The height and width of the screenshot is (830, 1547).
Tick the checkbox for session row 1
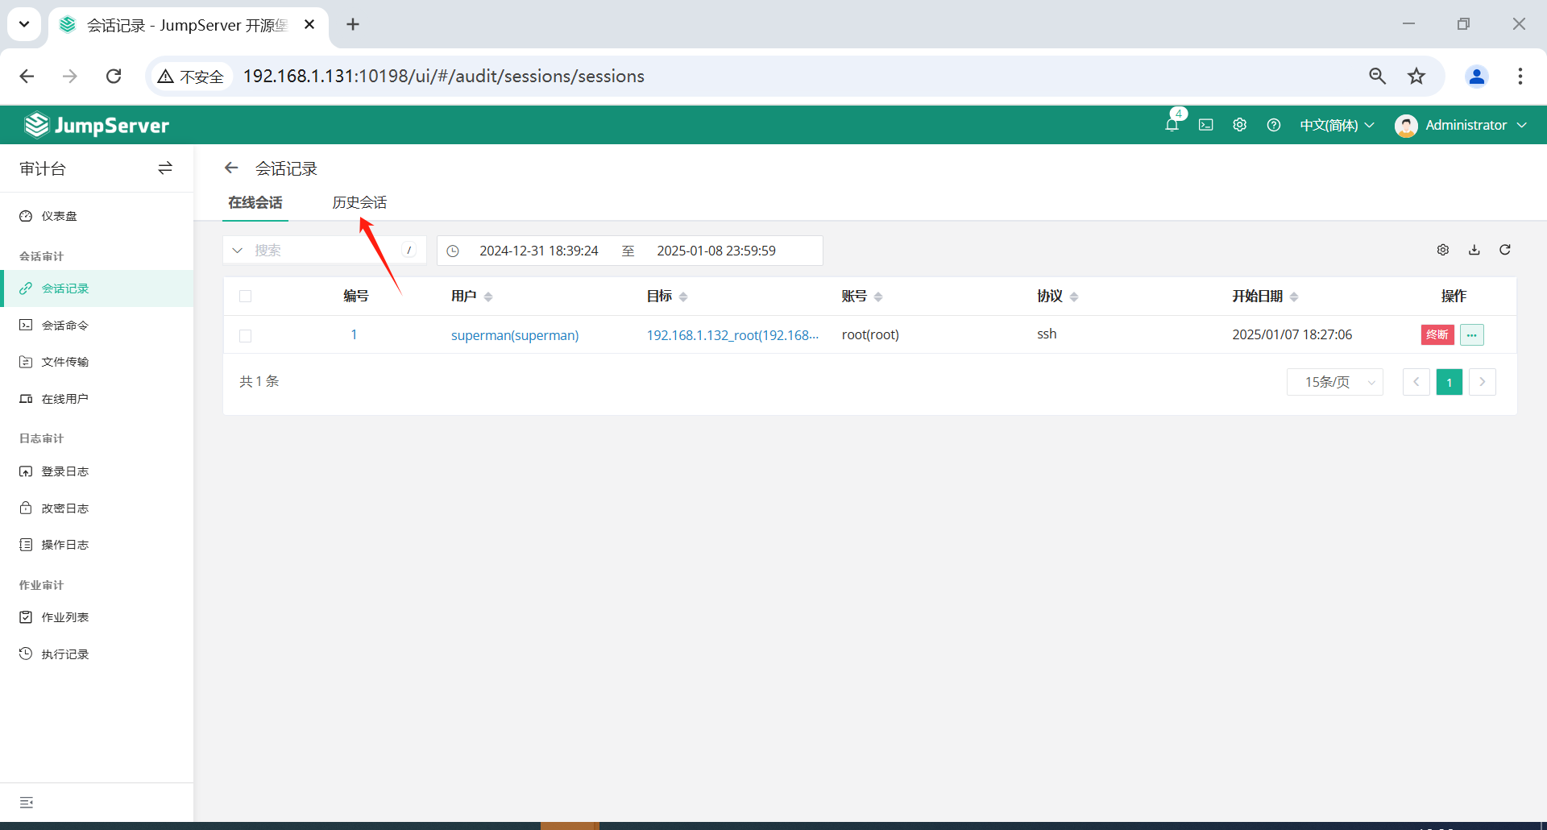tap(246, 335)
